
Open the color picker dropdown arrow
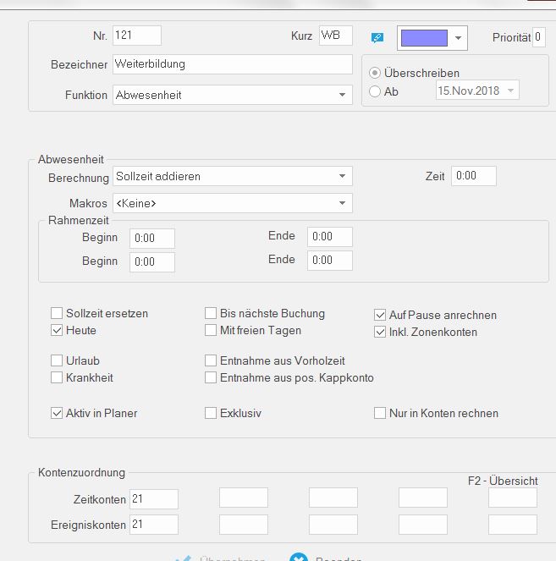pos(458,38)
